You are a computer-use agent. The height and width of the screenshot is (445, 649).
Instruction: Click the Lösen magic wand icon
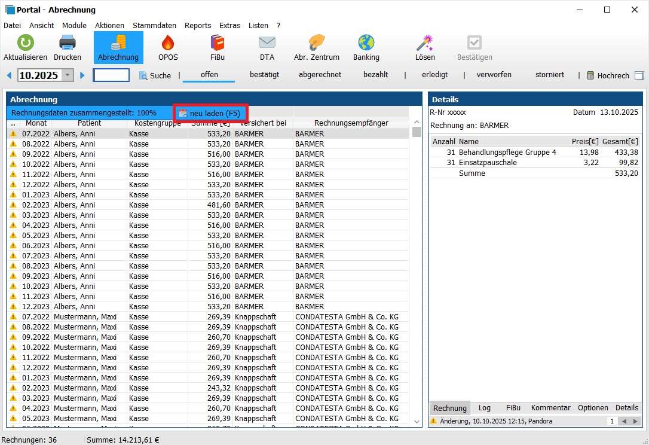[x=425, y=43]
